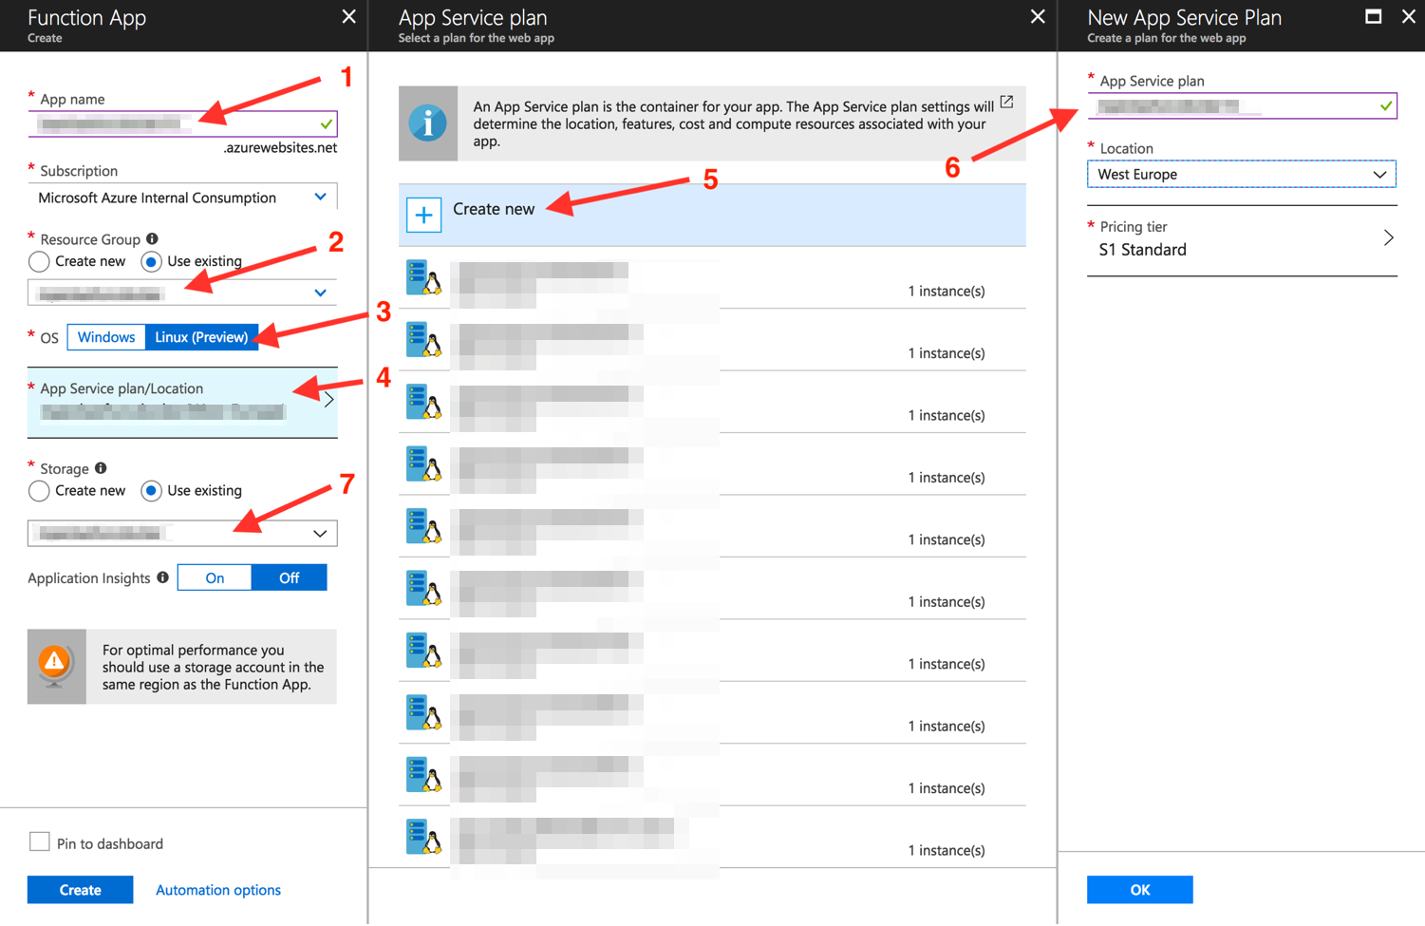
Task: Click the App name input field
Action: coord(182,123)
